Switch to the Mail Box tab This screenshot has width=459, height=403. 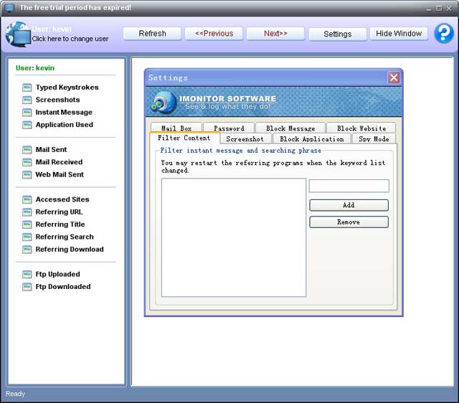[176, 128]
